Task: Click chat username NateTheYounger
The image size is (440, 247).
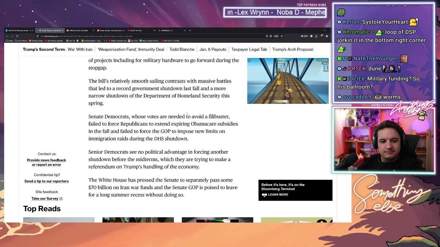Action: click(x=375, y=59)
